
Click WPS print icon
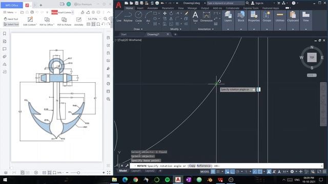pos(32,12)
